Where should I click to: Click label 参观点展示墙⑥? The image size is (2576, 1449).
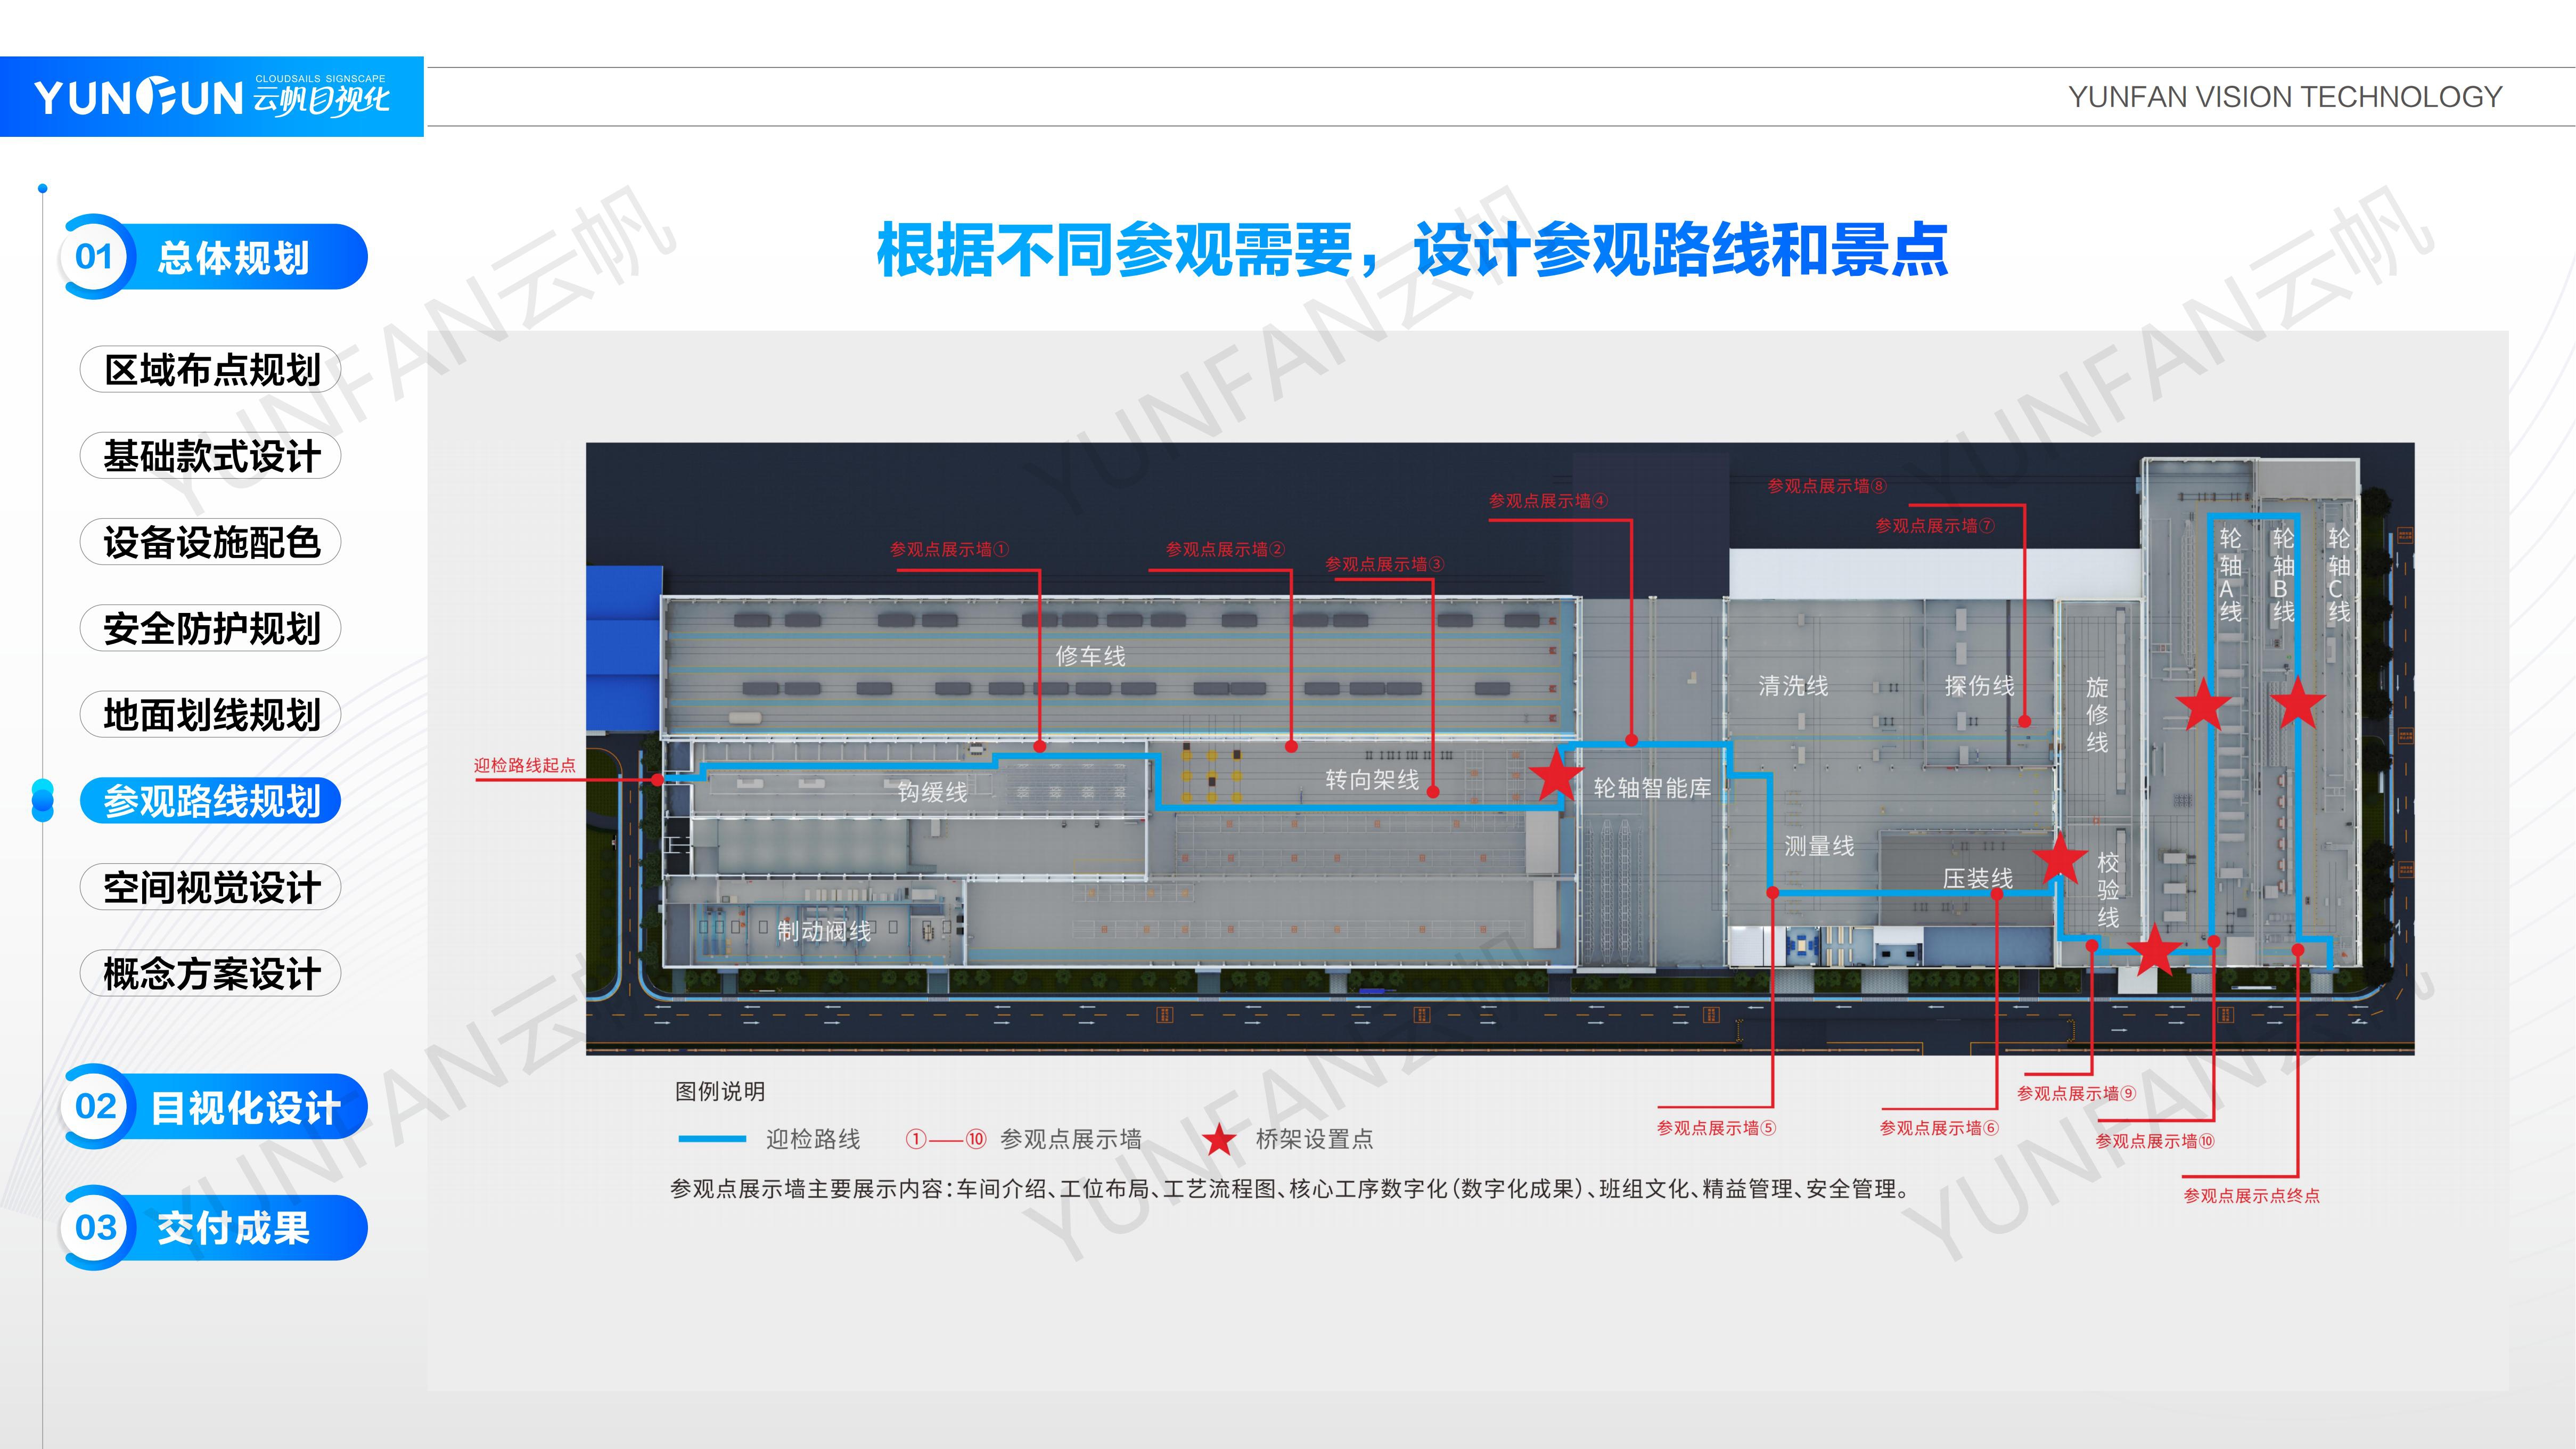(x=1939, y=1128)
